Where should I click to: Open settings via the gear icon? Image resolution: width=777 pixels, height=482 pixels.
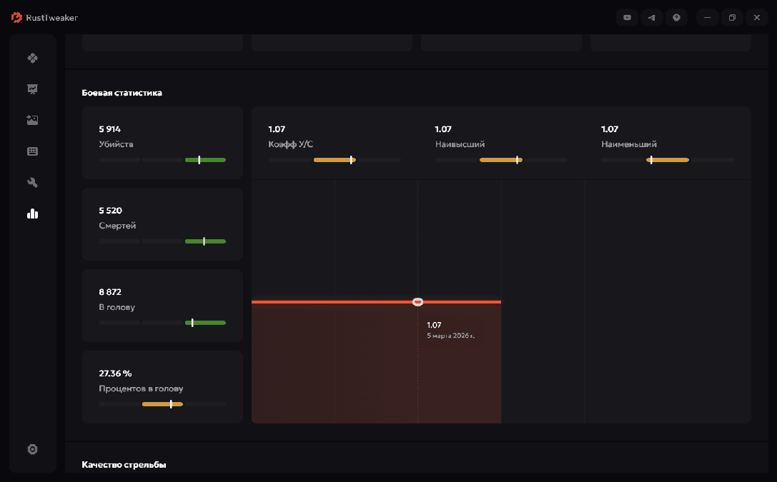[32, 449]
